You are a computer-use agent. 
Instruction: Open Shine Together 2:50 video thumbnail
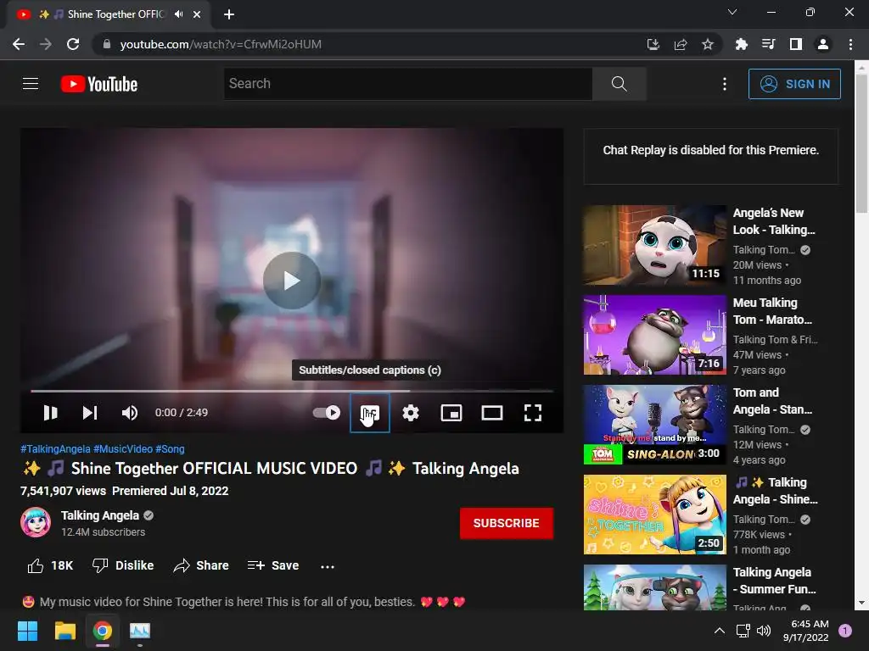(654, 515)
